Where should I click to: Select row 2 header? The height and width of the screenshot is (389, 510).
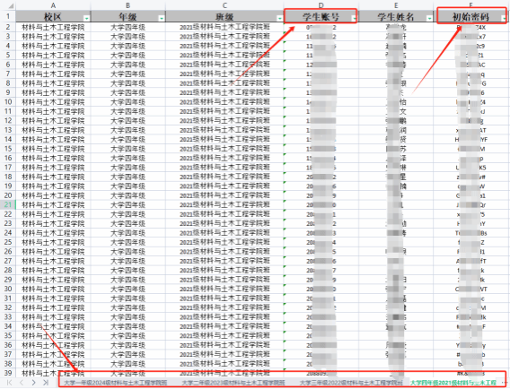pyautogui.click(x=8, y=27)
